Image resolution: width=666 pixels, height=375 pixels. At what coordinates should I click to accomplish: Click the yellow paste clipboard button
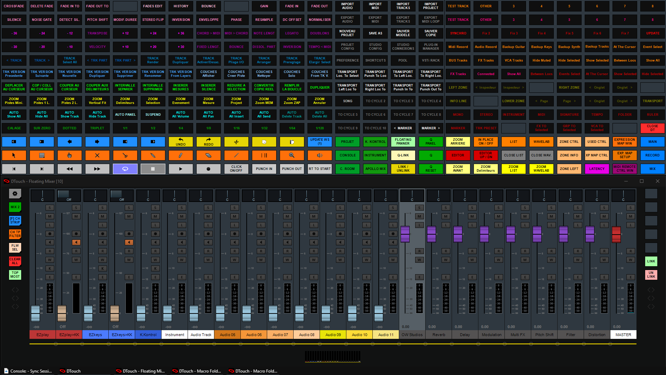click(292, 142)
